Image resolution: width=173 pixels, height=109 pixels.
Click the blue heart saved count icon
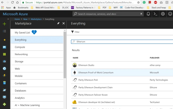[x=34, y=32]
